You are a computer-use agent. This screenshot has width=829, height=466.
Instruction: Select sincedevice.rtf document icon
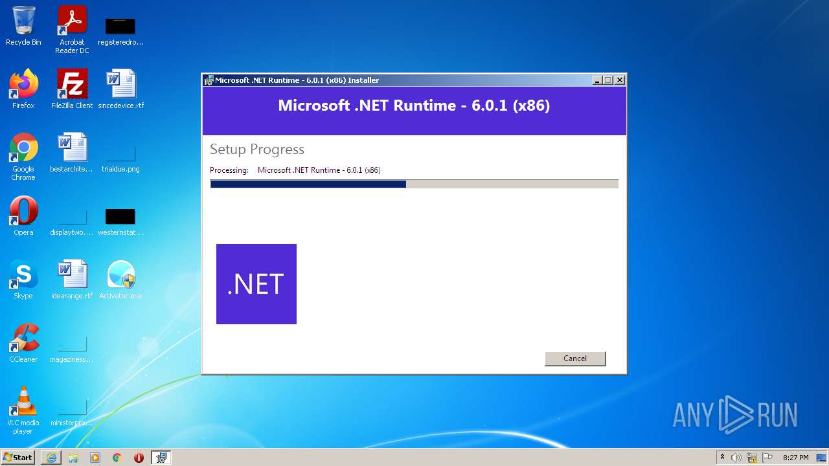120,89
